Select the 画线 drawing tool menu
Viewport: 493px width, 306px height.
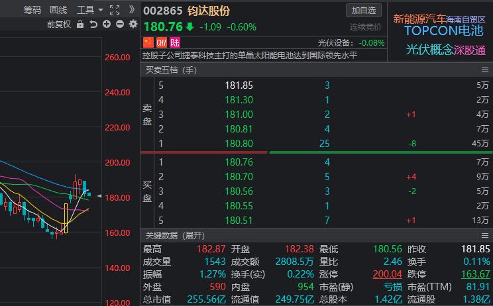tap(58, 10)
